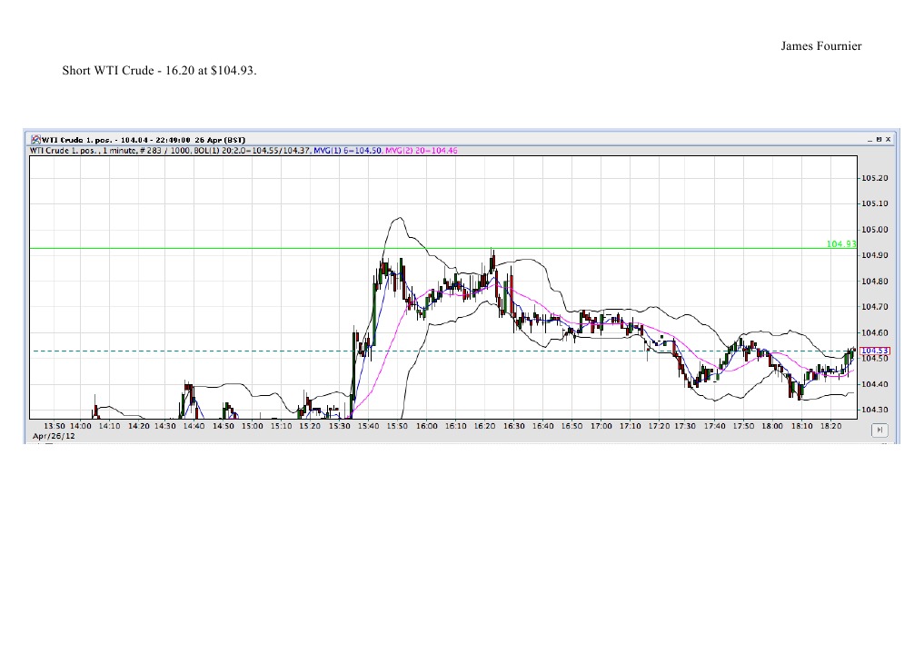Click the 16:20 time axis label
Viewport: 924px width, 653px height.
click(484, 426)
